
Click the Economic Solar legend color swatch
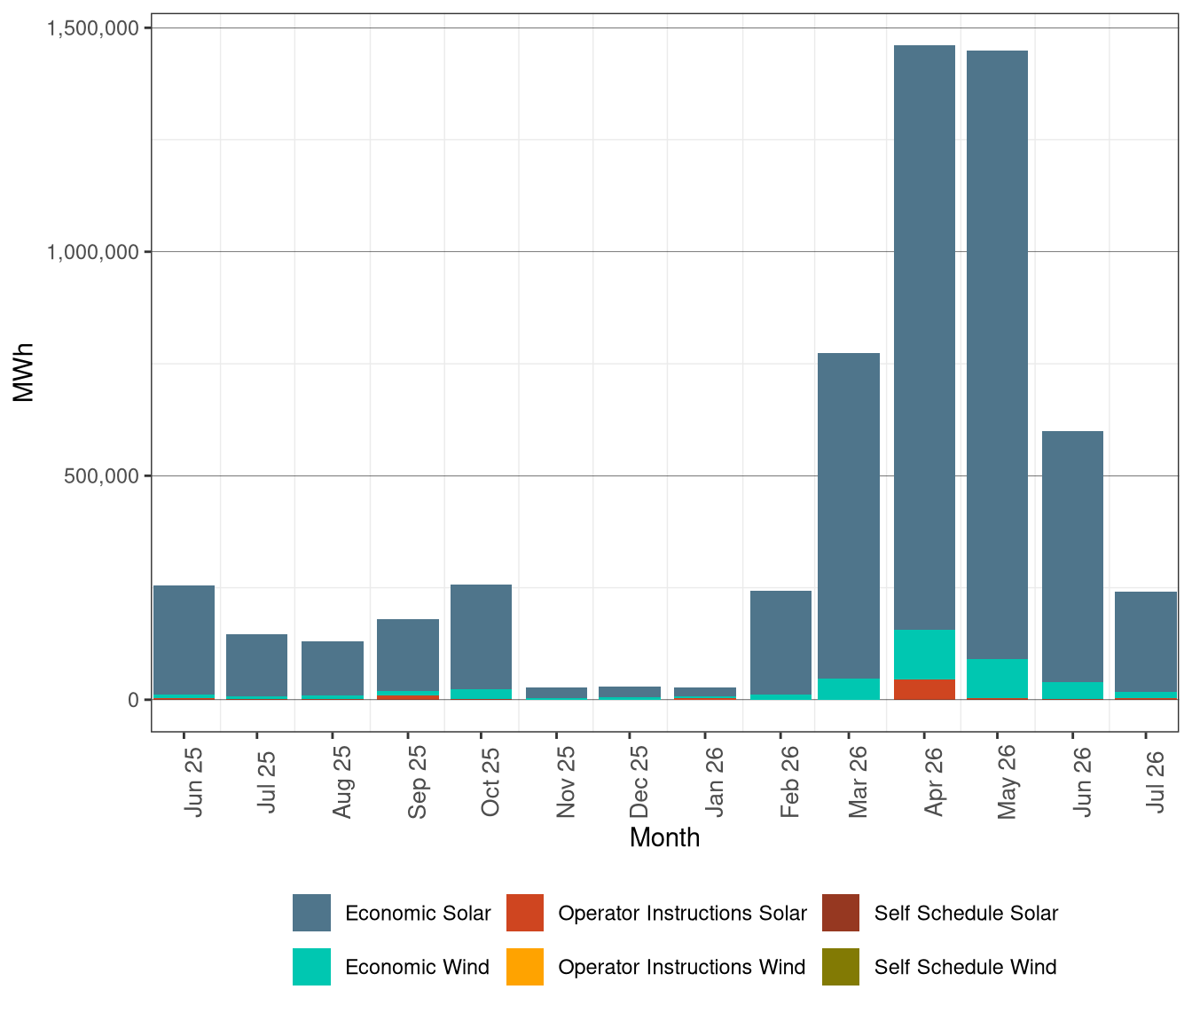point(311,913)
